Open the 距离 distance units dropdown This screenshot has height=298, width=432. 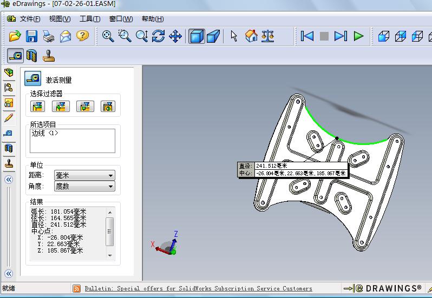pos(84,175)
